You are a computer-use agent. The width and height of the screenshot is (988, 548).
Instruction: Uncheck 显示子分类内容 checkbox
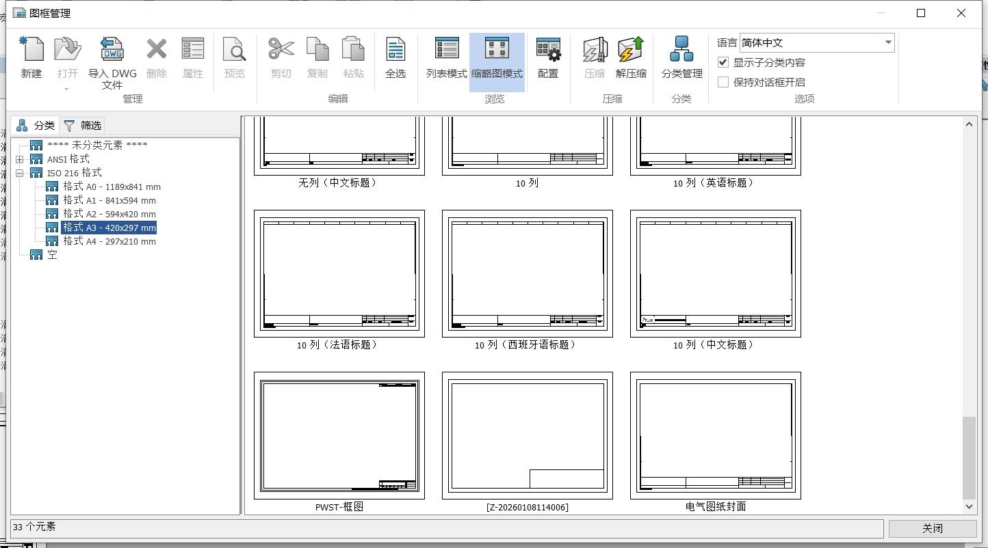pyautogui.click(x=723, y=62)
